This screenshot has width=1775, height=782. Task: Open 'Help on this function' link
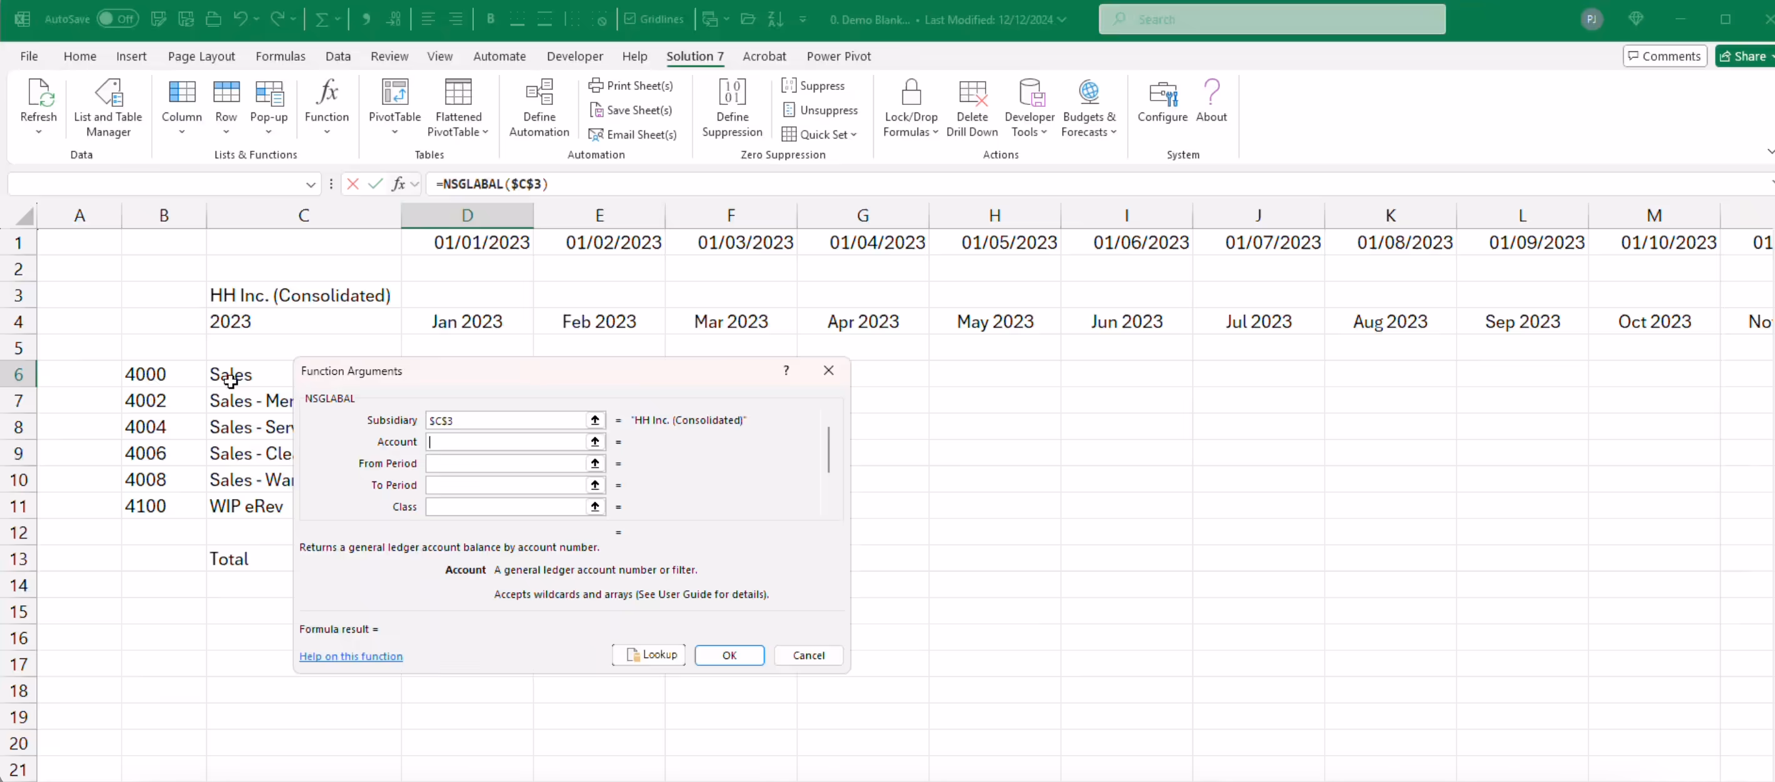click(351, 656)
